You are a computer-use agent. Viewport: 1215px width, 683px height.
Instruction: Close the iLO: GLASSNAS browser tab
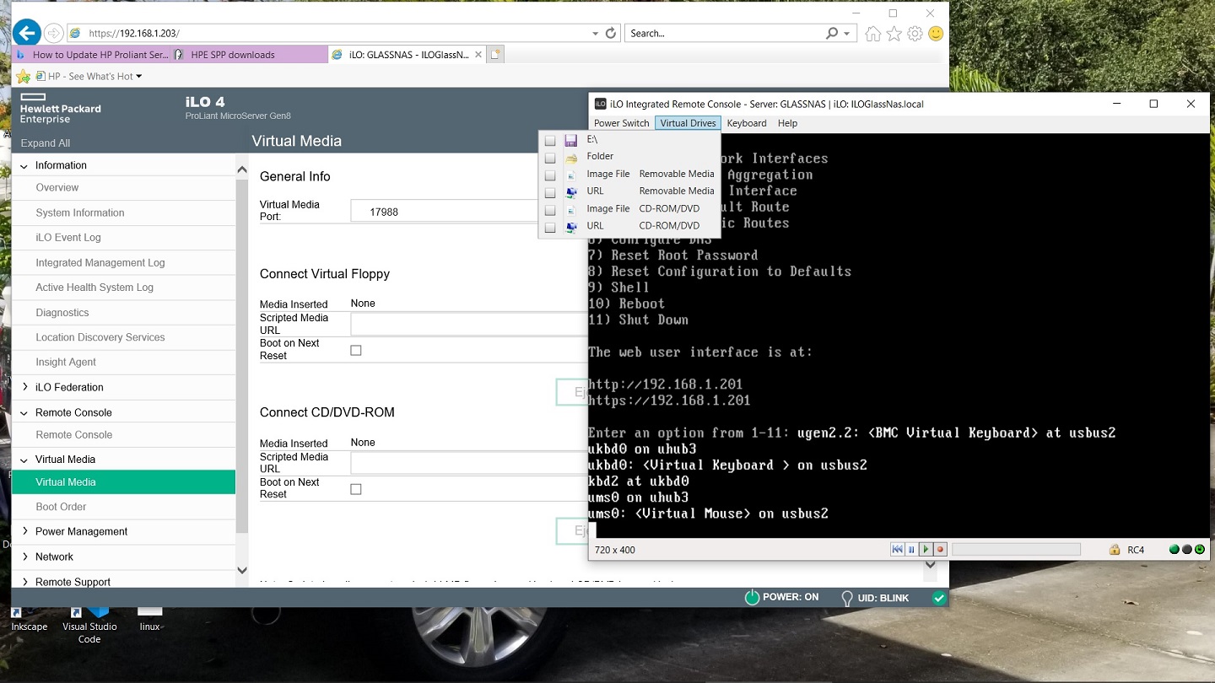click(478, 55)
